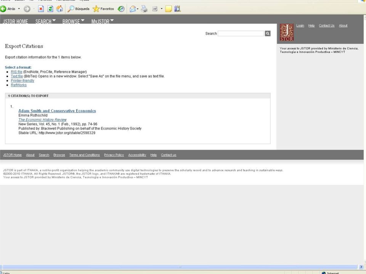The height and width of the screenshot is (274, 366).
Task: Export citation to RefWorks
Action: coord(19,85)
